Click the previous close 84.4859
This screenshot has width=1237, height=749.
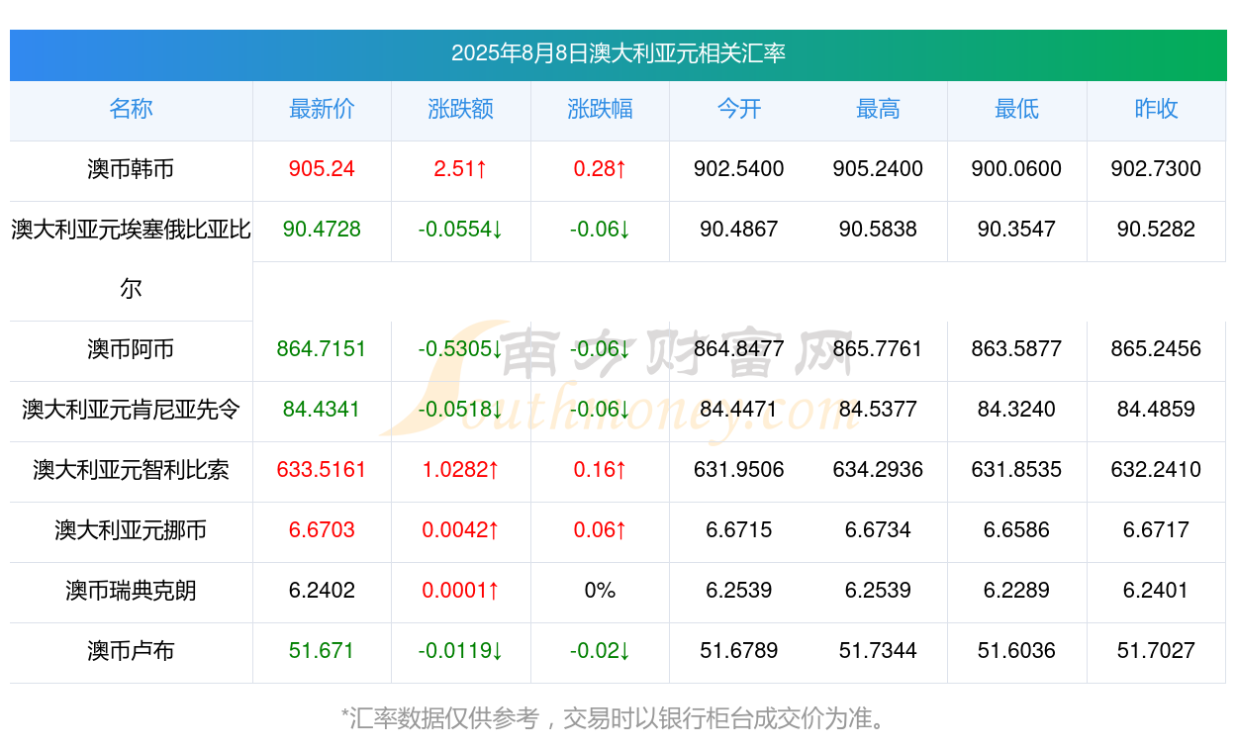pos(1156,410)
